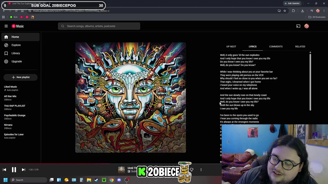Open Chrome media controls icon
The width and height of the screenshot is (328, 184).
[x=312, y=11]
